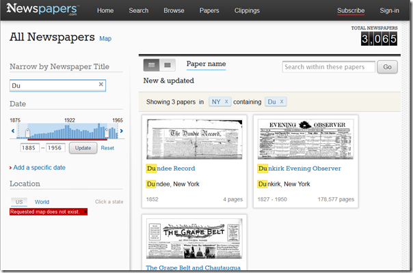Open the Papers menu item

coord(209,10)
